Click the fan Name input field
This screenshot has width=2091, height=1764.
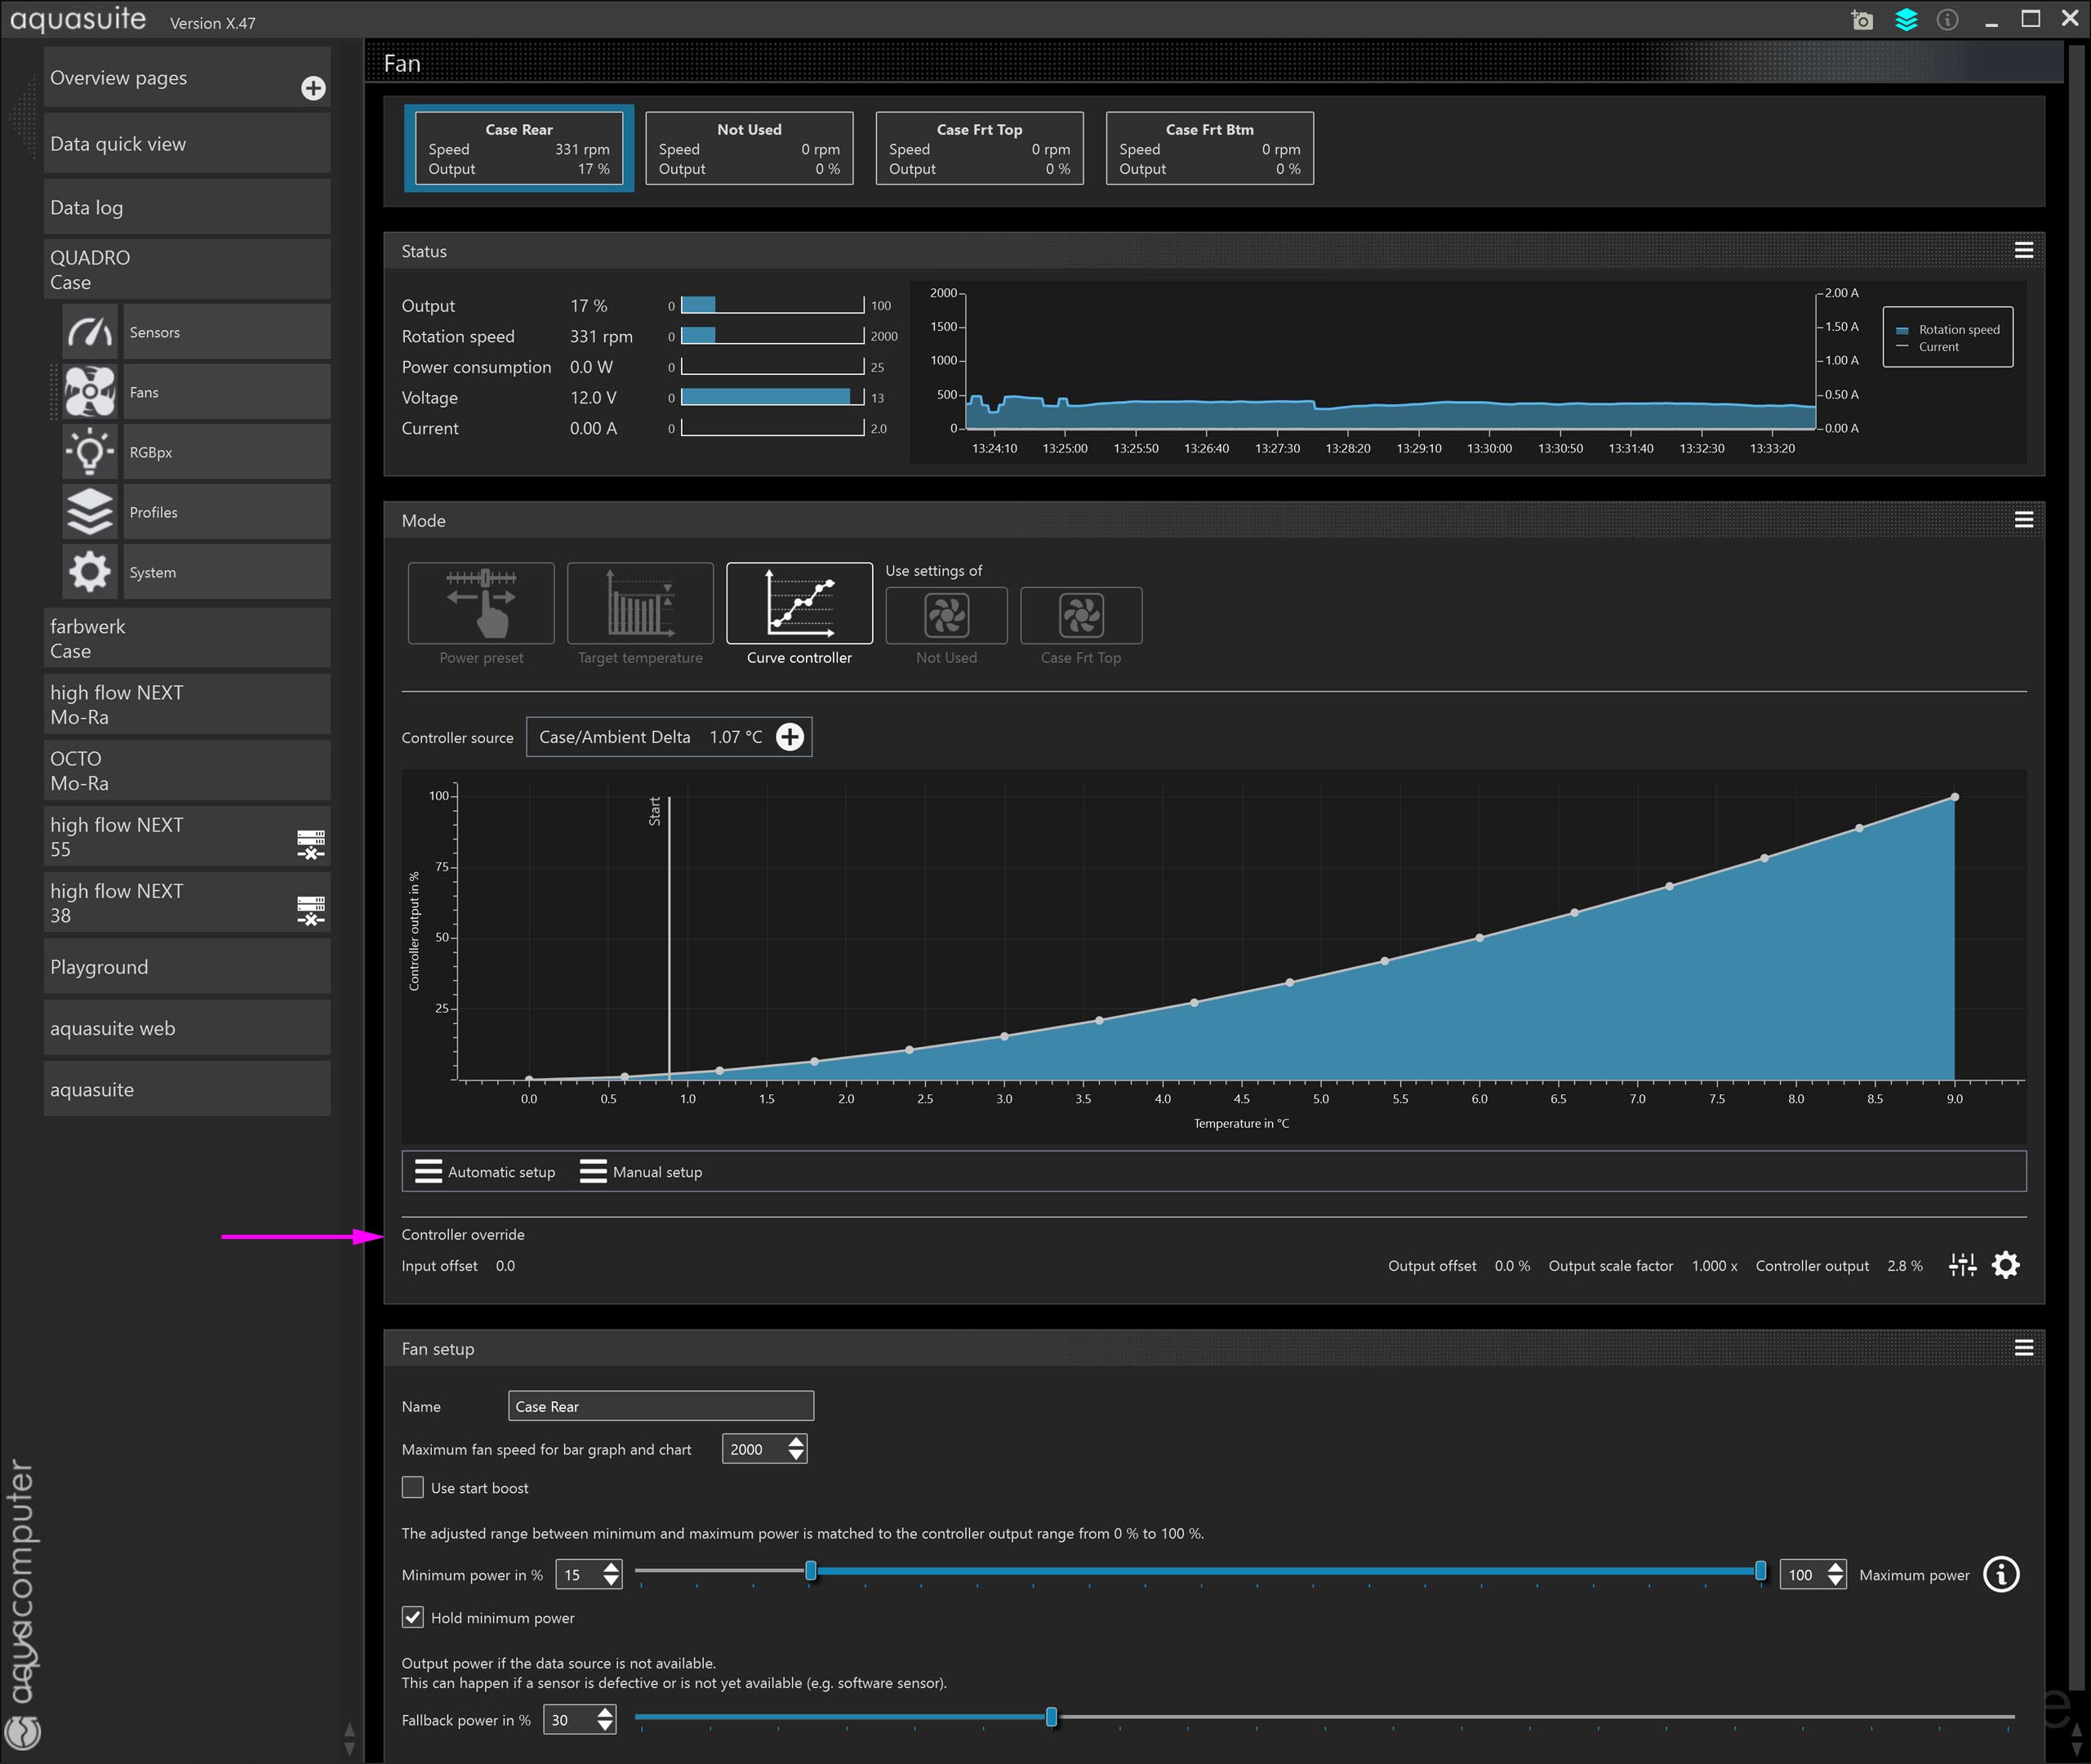(x=661, y=1406)
